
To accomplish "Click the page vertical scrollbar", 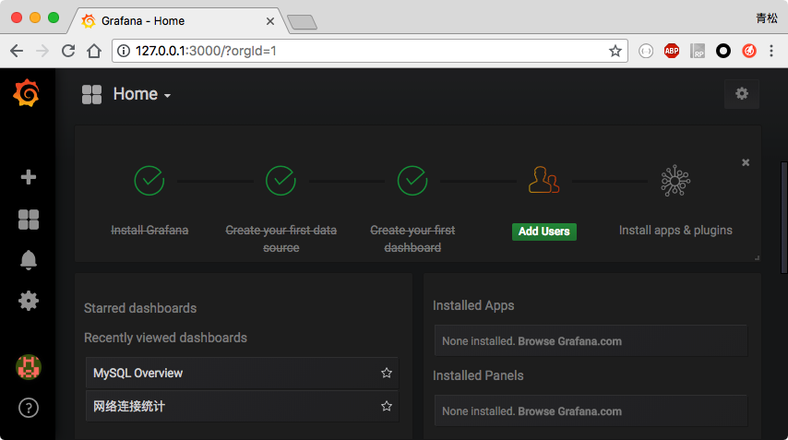I will (x=784, y=218).
